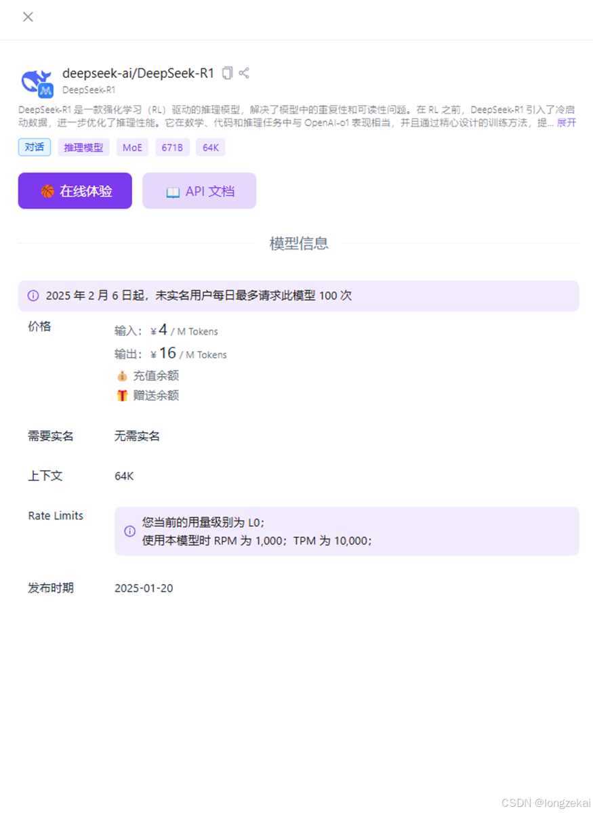Select the MoE tag
593x813 pixels.
tap(133, 147)
